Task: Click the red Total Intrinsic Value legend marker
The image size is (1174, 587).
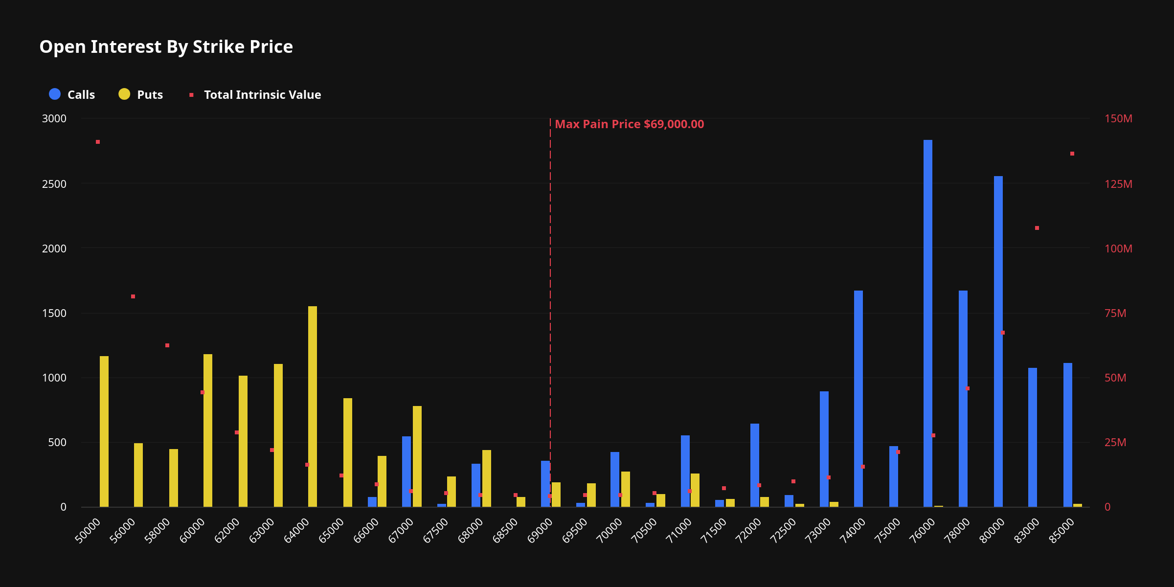Action: point(191,95)
